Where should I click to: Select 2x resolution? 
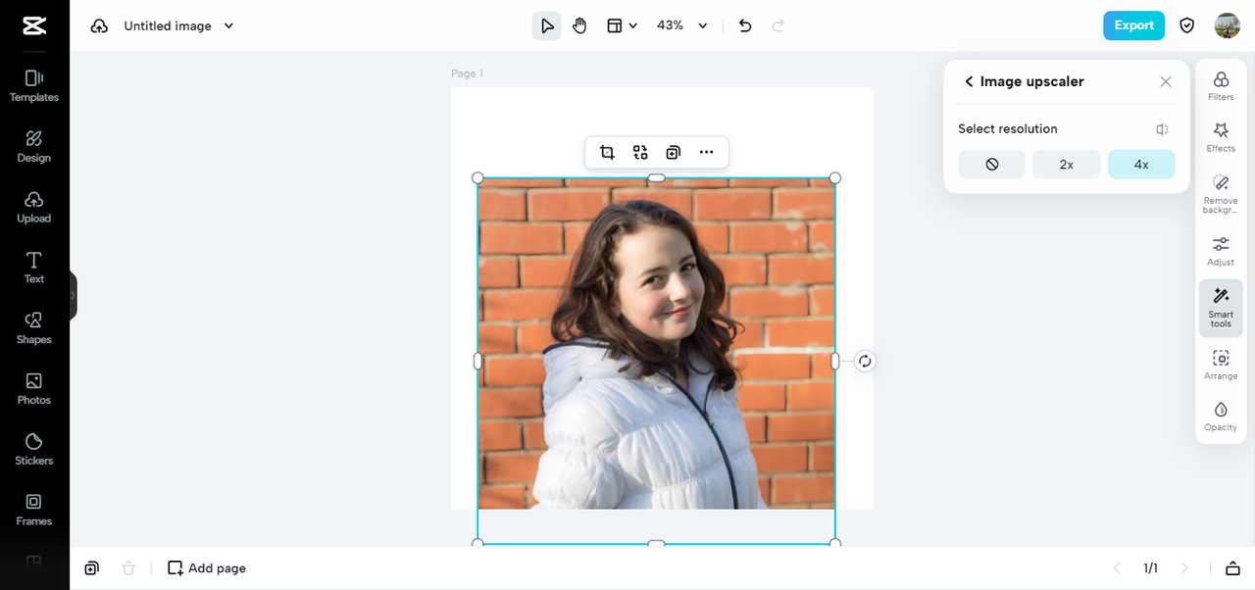click(1067, 165)
